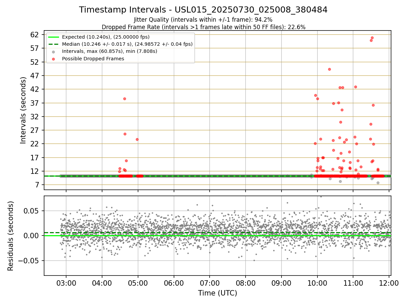The width and height of the screenshot is (407, 305).
Task: Click the "07:00" time tick label
Action: pyautogui.click(x=210, y=283)
